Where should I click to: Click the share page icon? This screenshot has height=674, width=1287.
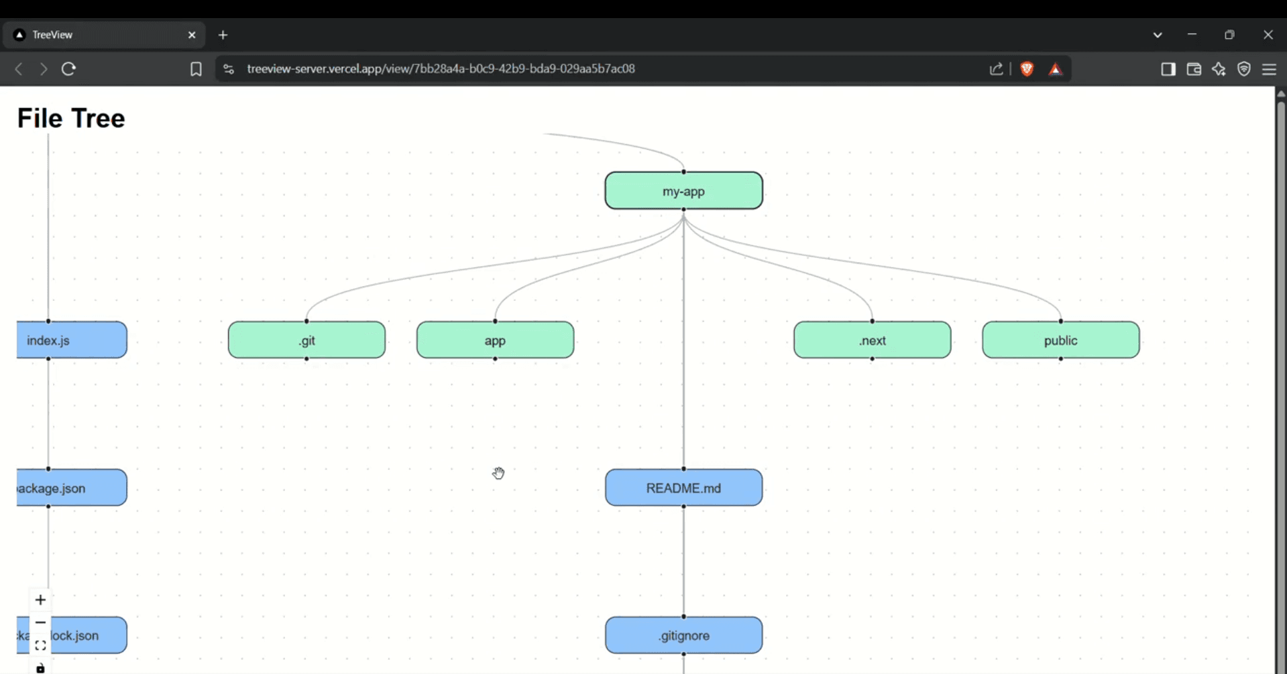tap(996, 69)
